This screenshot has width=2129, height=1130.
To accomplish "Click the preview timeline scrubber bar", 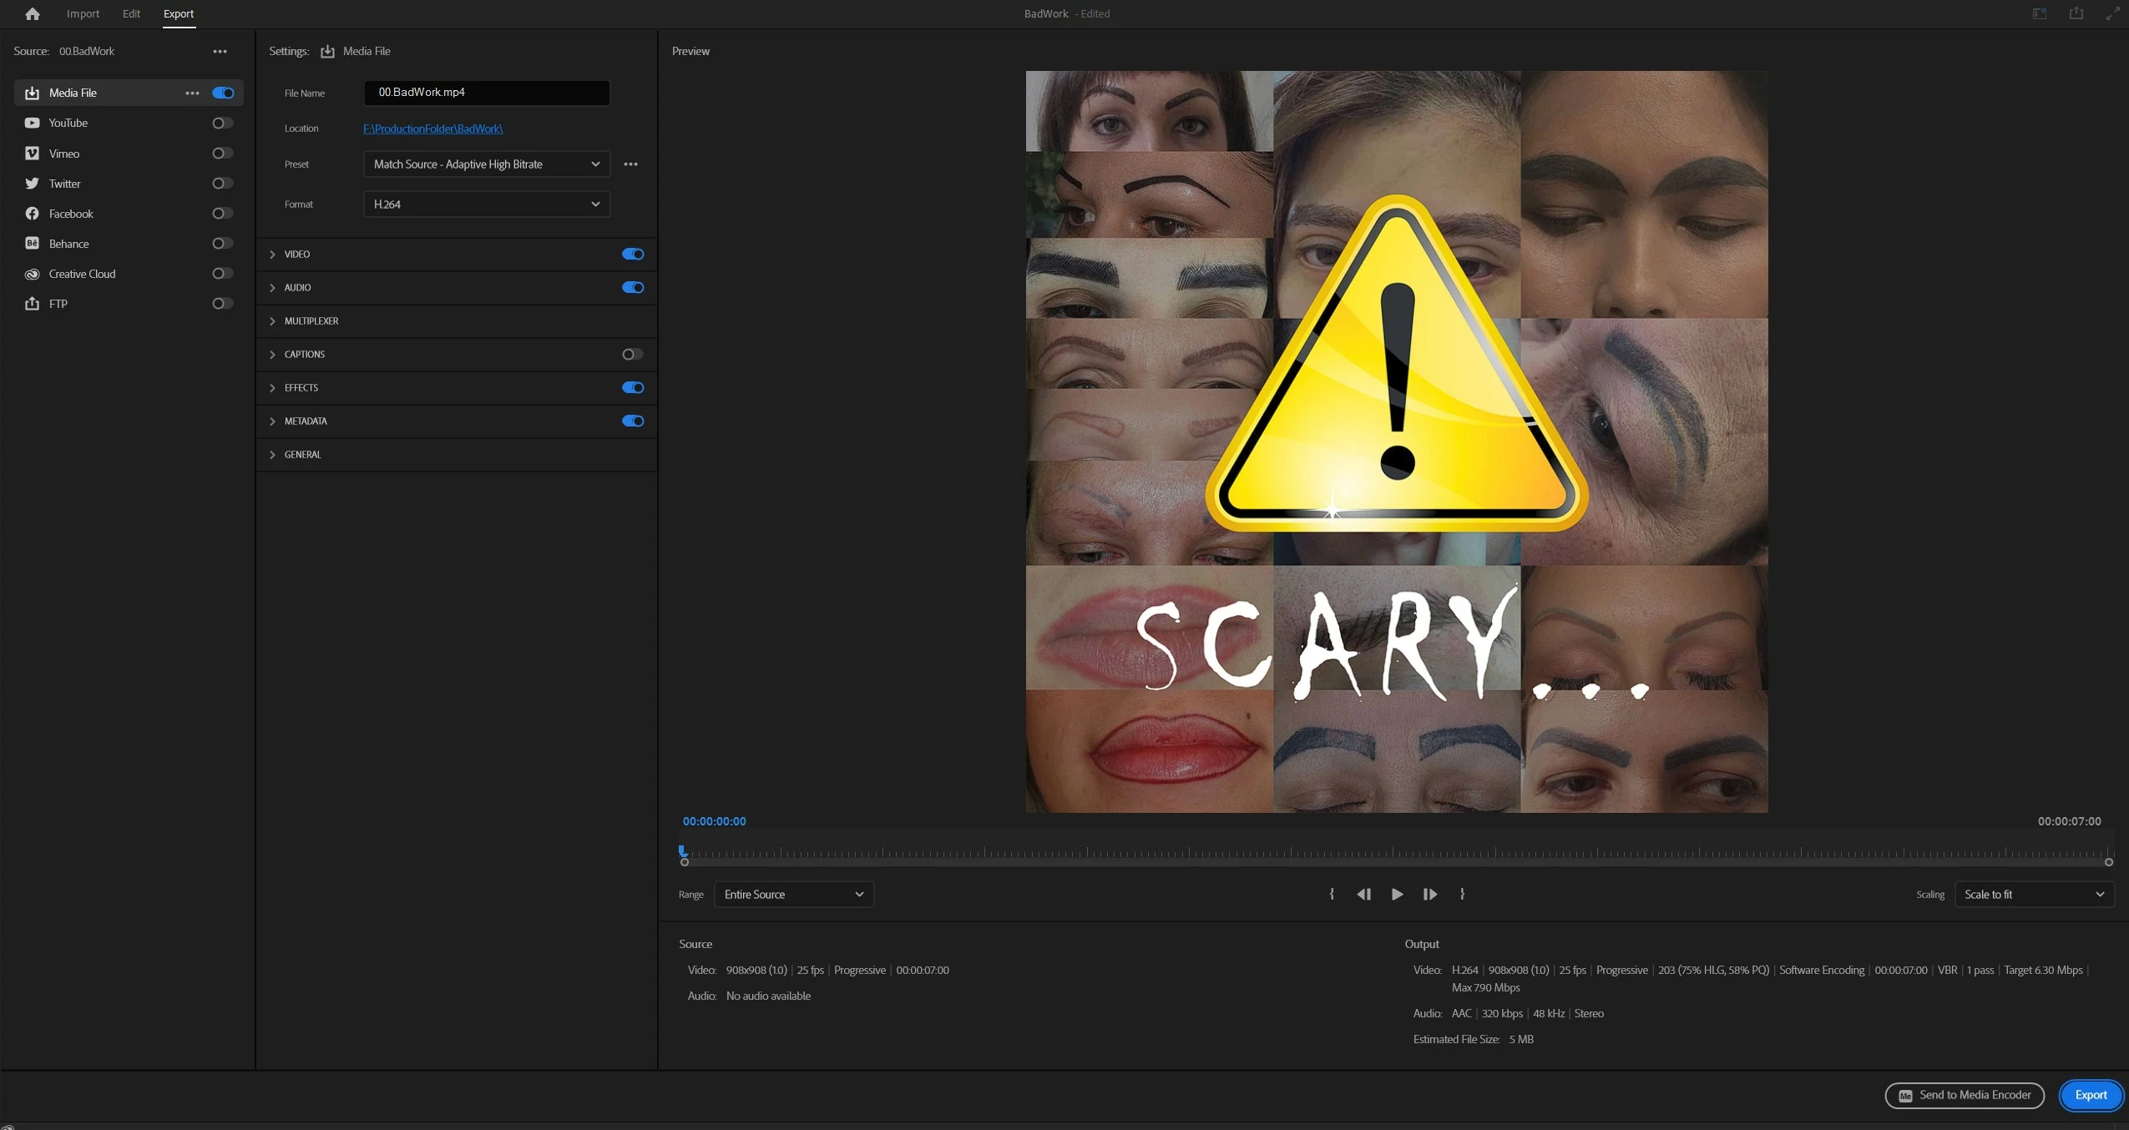I will [1394, 853].
